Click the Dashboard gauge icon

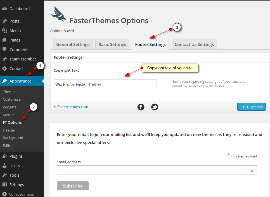[4, 9]
